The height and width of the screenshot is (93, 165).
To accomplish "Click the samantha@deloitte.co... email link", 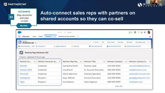I will (x=140, y=66).
